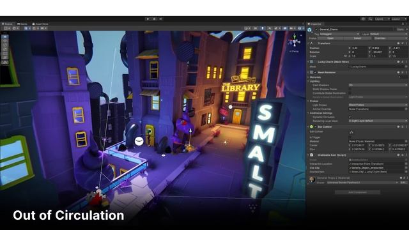Toggle Contribute Global Illumination checkbox
Screen dimensions: 409x230
(350, 93)
